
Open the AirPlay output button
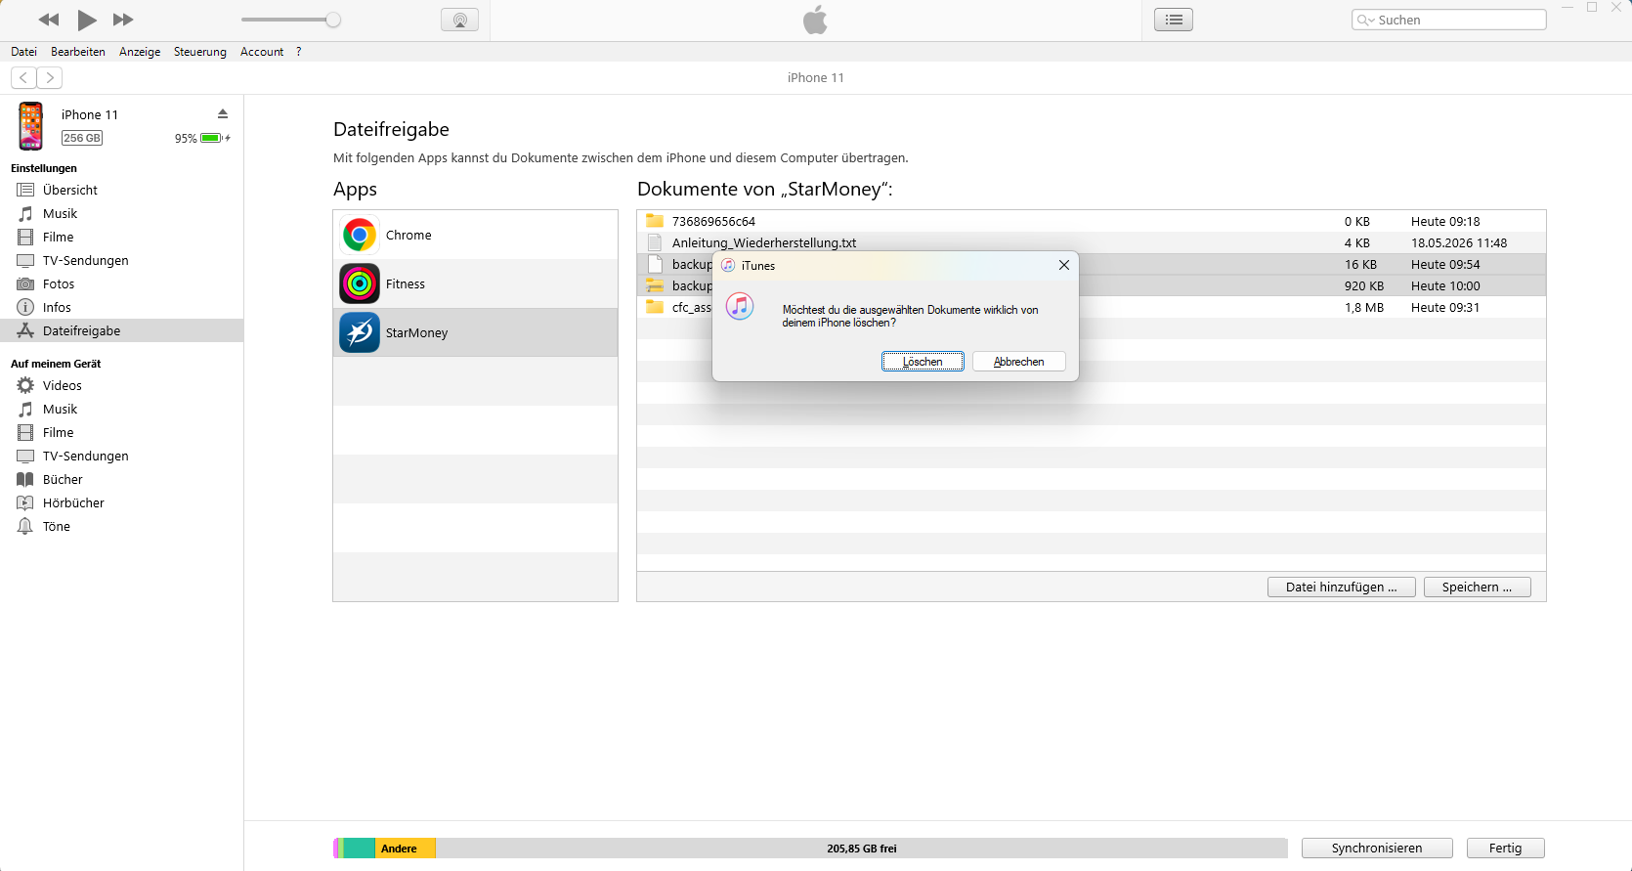click(459, 20)
